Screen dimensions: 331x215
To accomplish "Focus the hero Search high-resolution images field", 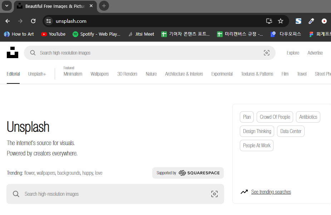I will [115, 194].
